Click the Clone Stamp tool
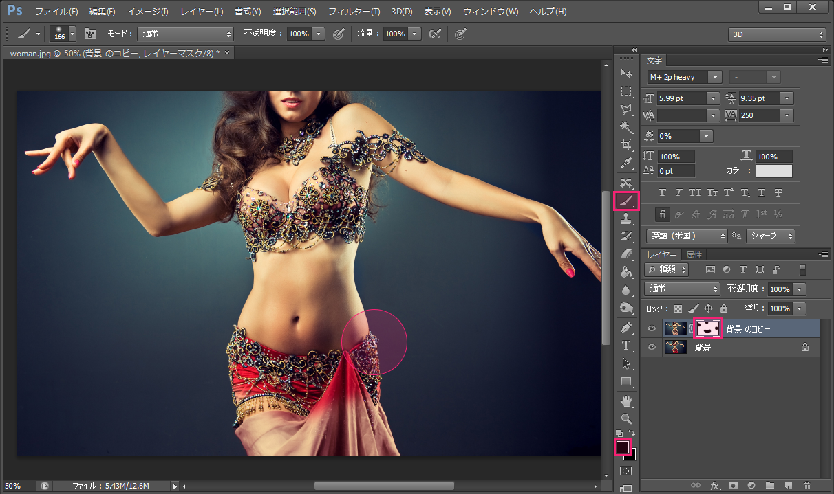This screenshot has height=494, width=834. (626, 219)
